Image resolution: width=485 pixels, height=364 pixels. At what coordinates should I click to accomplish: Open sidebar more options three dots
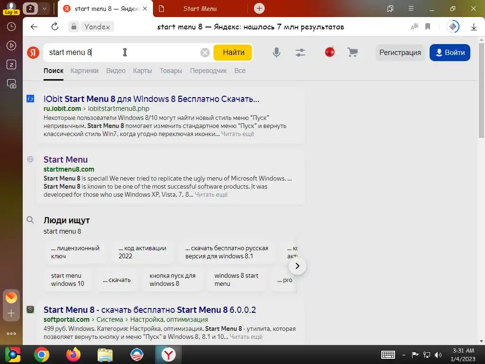pyautogui.click(x=11, y=334)
